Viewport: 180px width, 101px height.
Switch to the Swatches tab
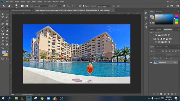[x=159, y=12]
